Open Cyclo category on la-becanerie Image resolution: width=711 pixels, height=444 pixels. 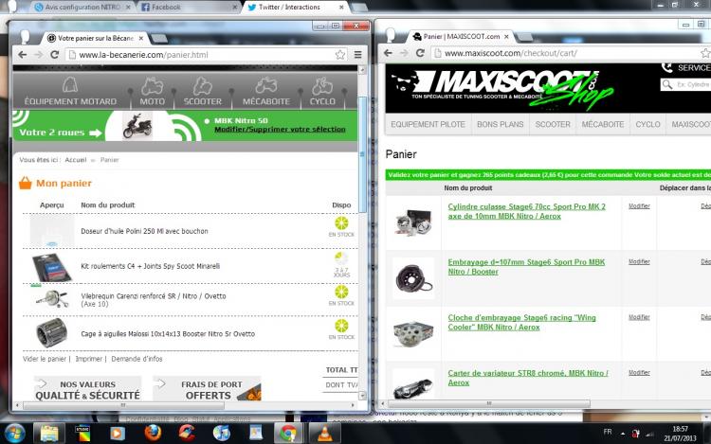[x=322, y=91]
